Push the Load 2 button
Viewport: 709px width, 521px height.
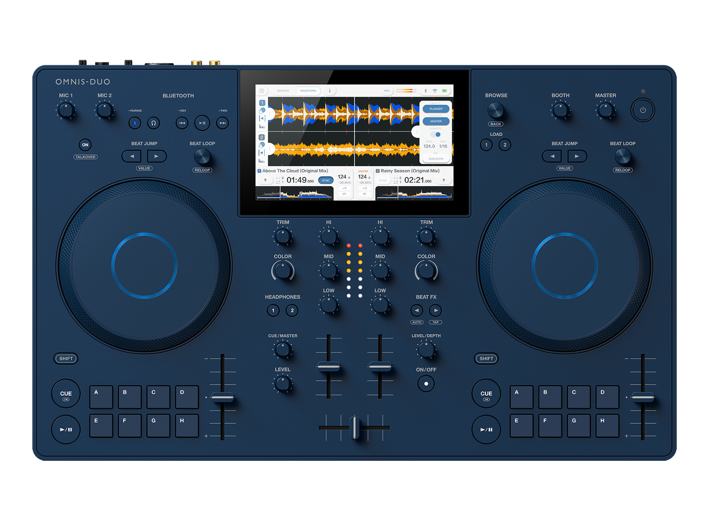(x=505, y=145)
